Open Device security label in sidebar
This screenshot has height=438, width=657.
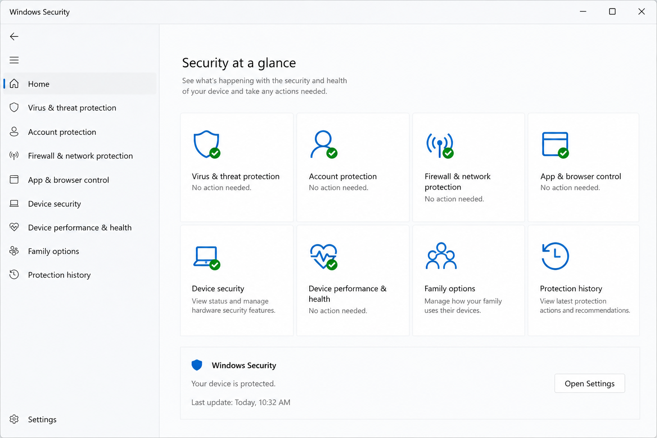tap(54, 204)
